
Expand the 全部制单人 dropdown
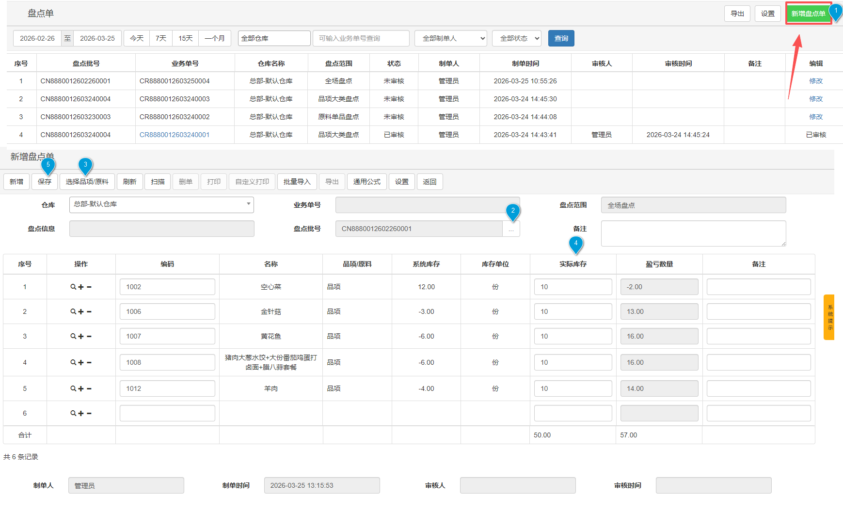pyautogui.click(x=450, y=38)
